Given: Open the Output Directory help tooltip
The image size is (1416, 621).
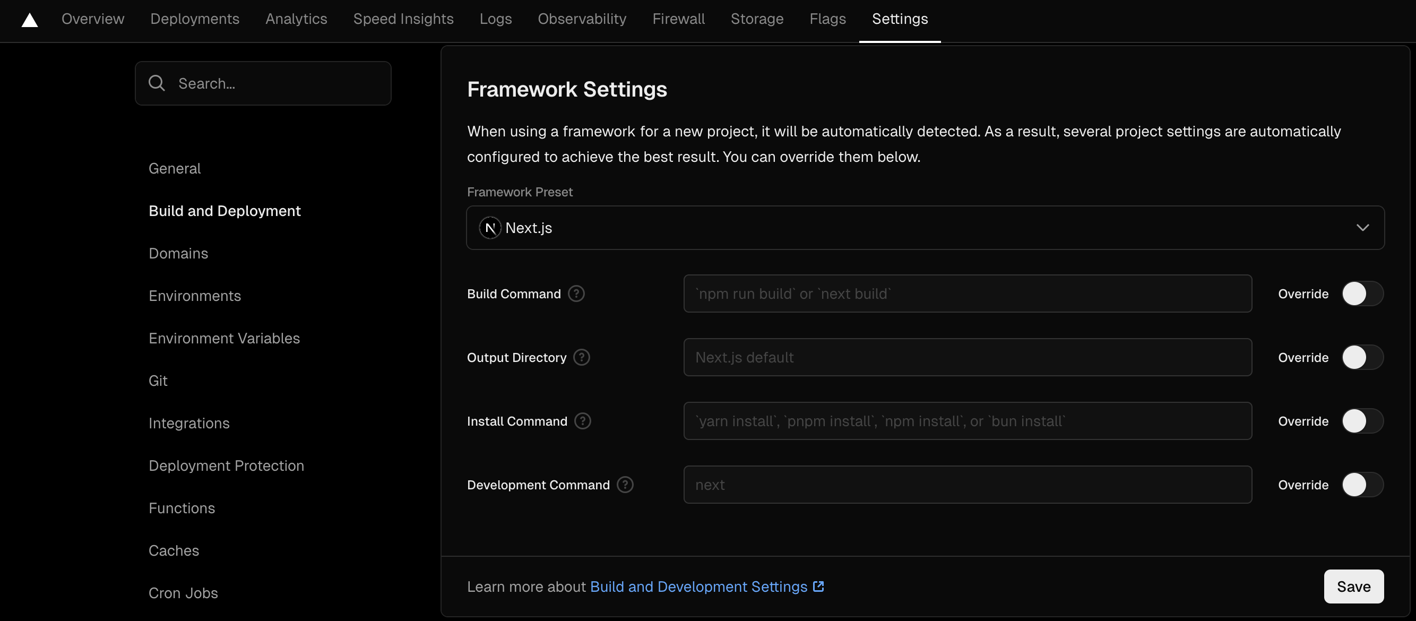Looking at the screenshot, I should coord(582,357).
